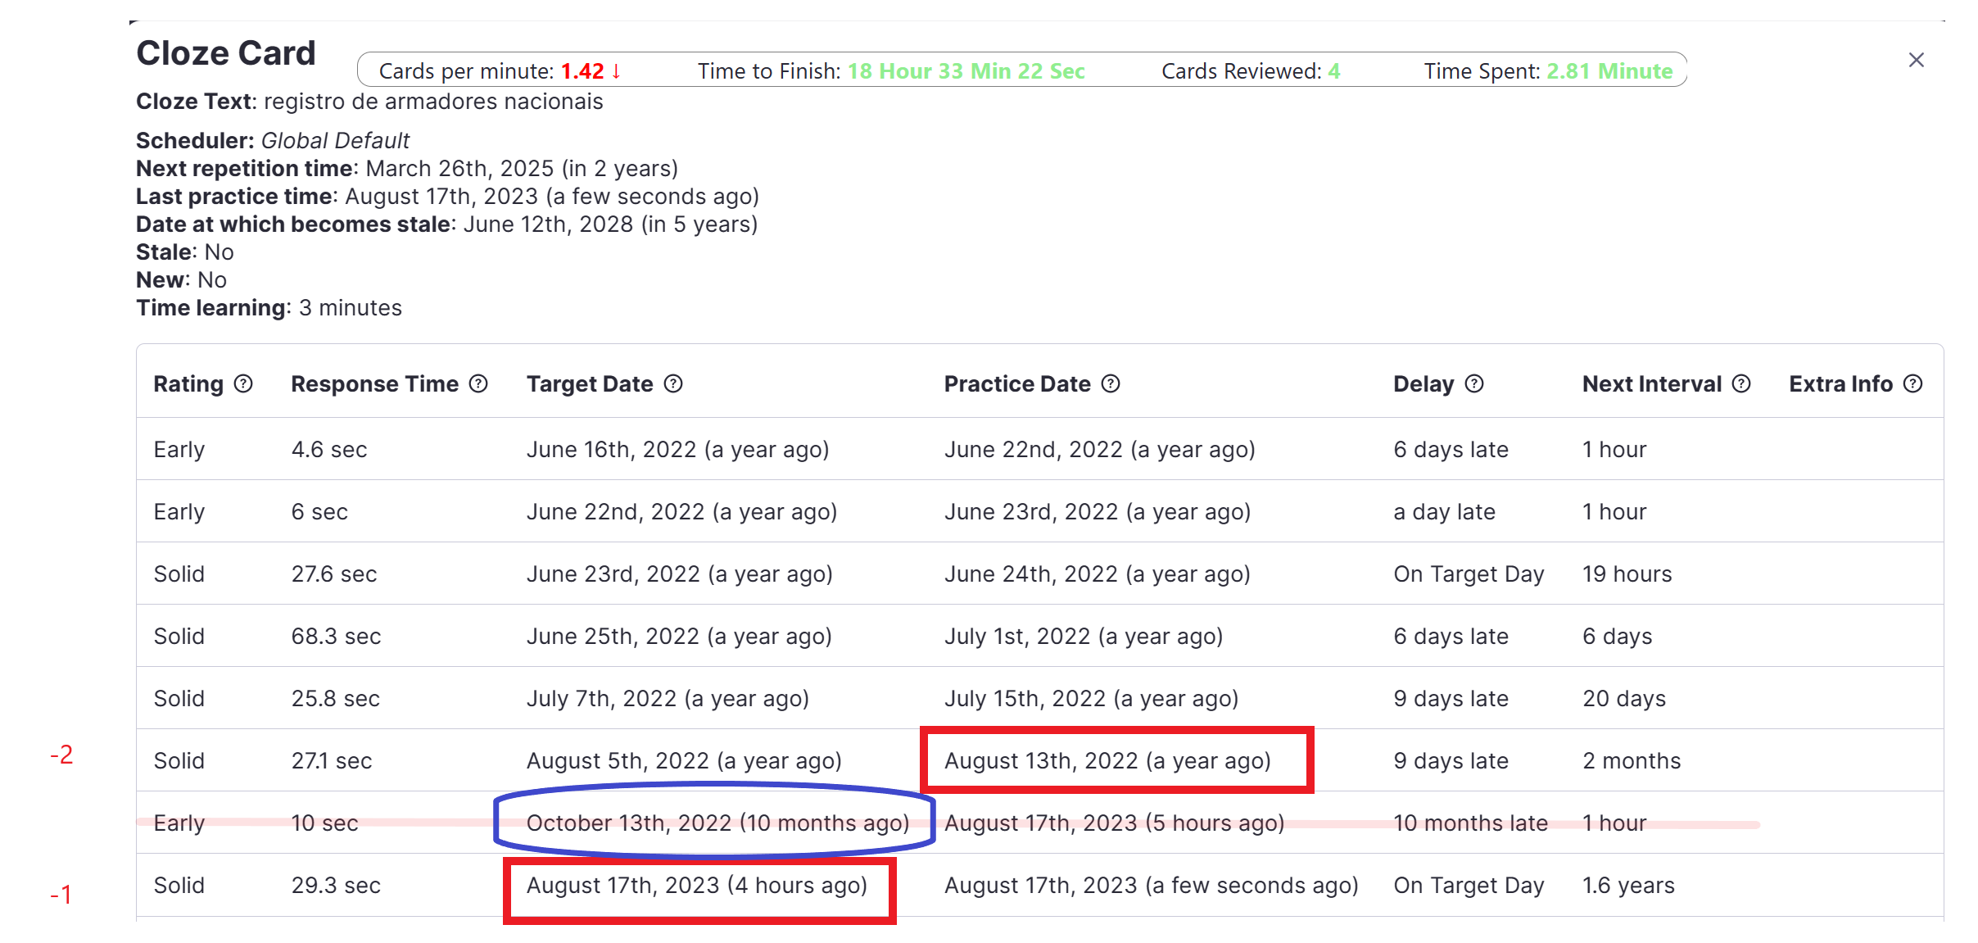Click the August 13th, 2022 practice date cell

coord(1108,760)
